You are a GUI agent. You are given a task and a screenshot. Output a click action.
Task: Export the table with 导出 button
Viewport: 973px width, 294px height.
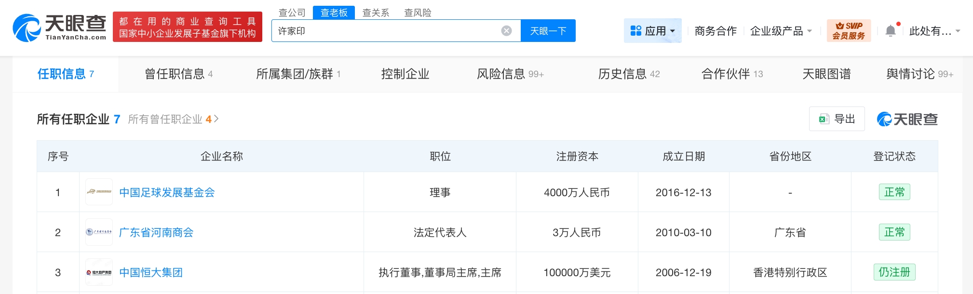(x=837, y=119)
